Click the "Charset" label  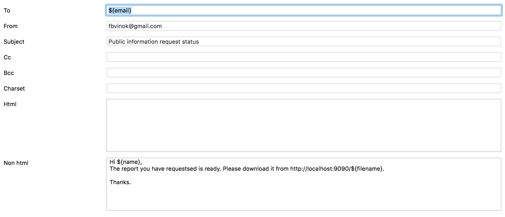[x=14, y=89]
